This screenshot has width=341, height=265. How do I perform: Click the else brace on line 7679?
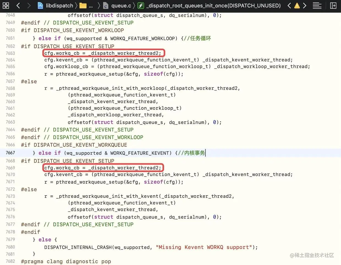click(45, 240)
